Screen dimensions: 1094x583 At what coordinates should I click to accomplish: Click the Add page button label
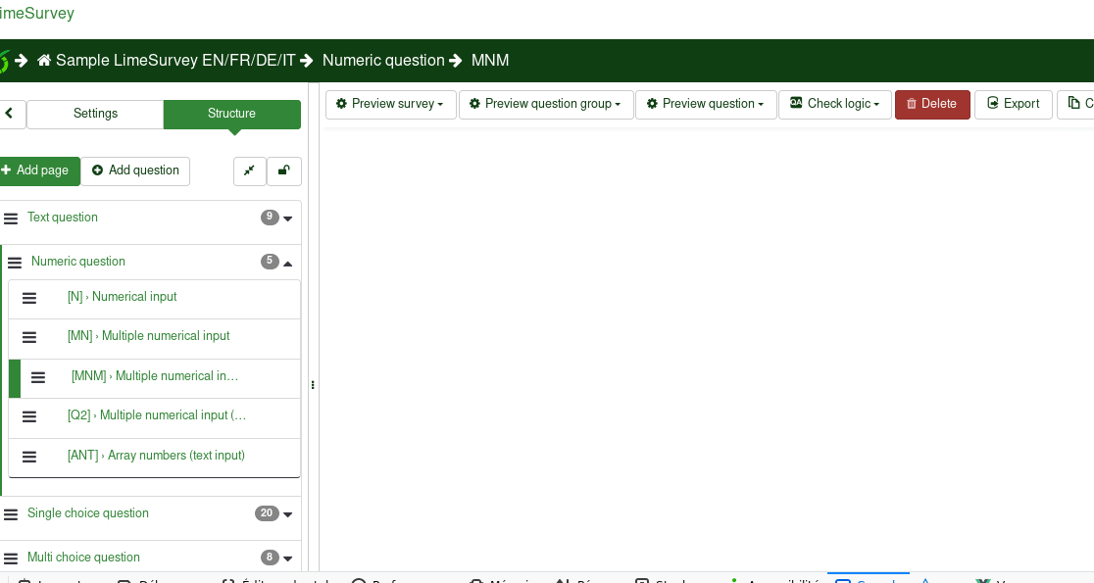pyautogui.click(x=42, y=170)
